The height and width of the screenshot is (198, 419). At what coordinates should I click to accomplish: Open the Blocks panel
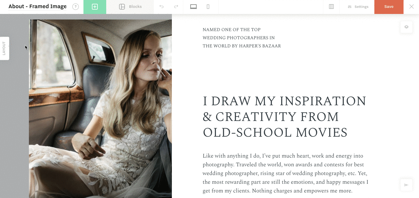[x=130, y=7]
